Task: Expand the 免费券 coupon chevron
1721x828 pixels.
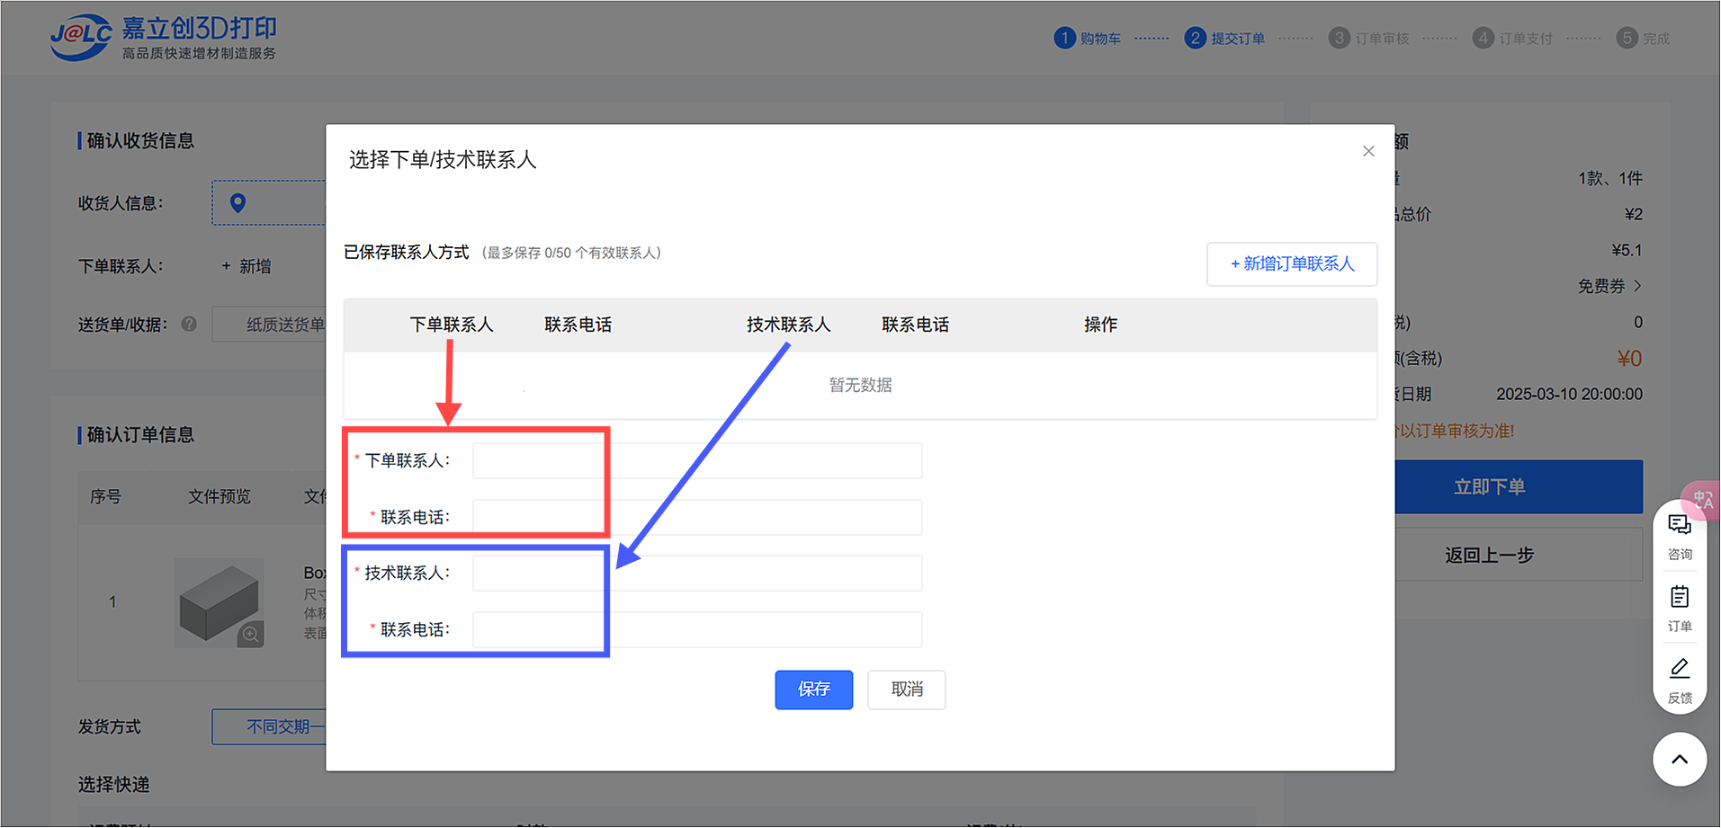Action: (1637, 286)
